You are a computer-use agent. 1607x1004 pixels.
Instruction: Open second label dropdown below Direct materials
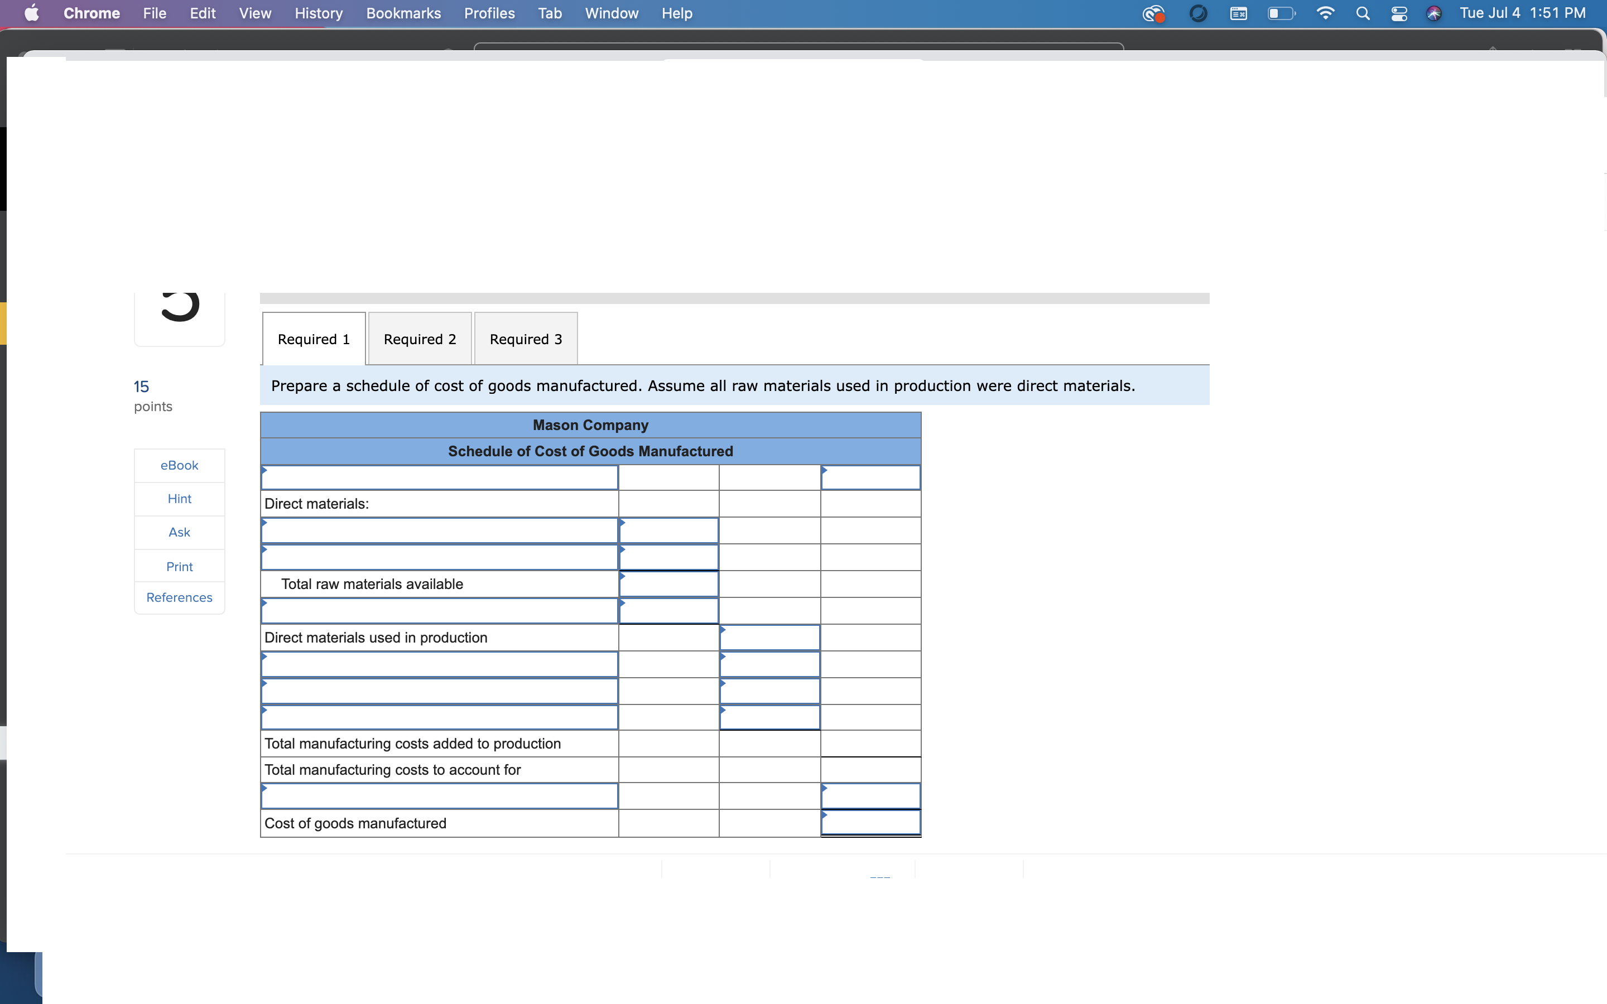pos(440,557)
